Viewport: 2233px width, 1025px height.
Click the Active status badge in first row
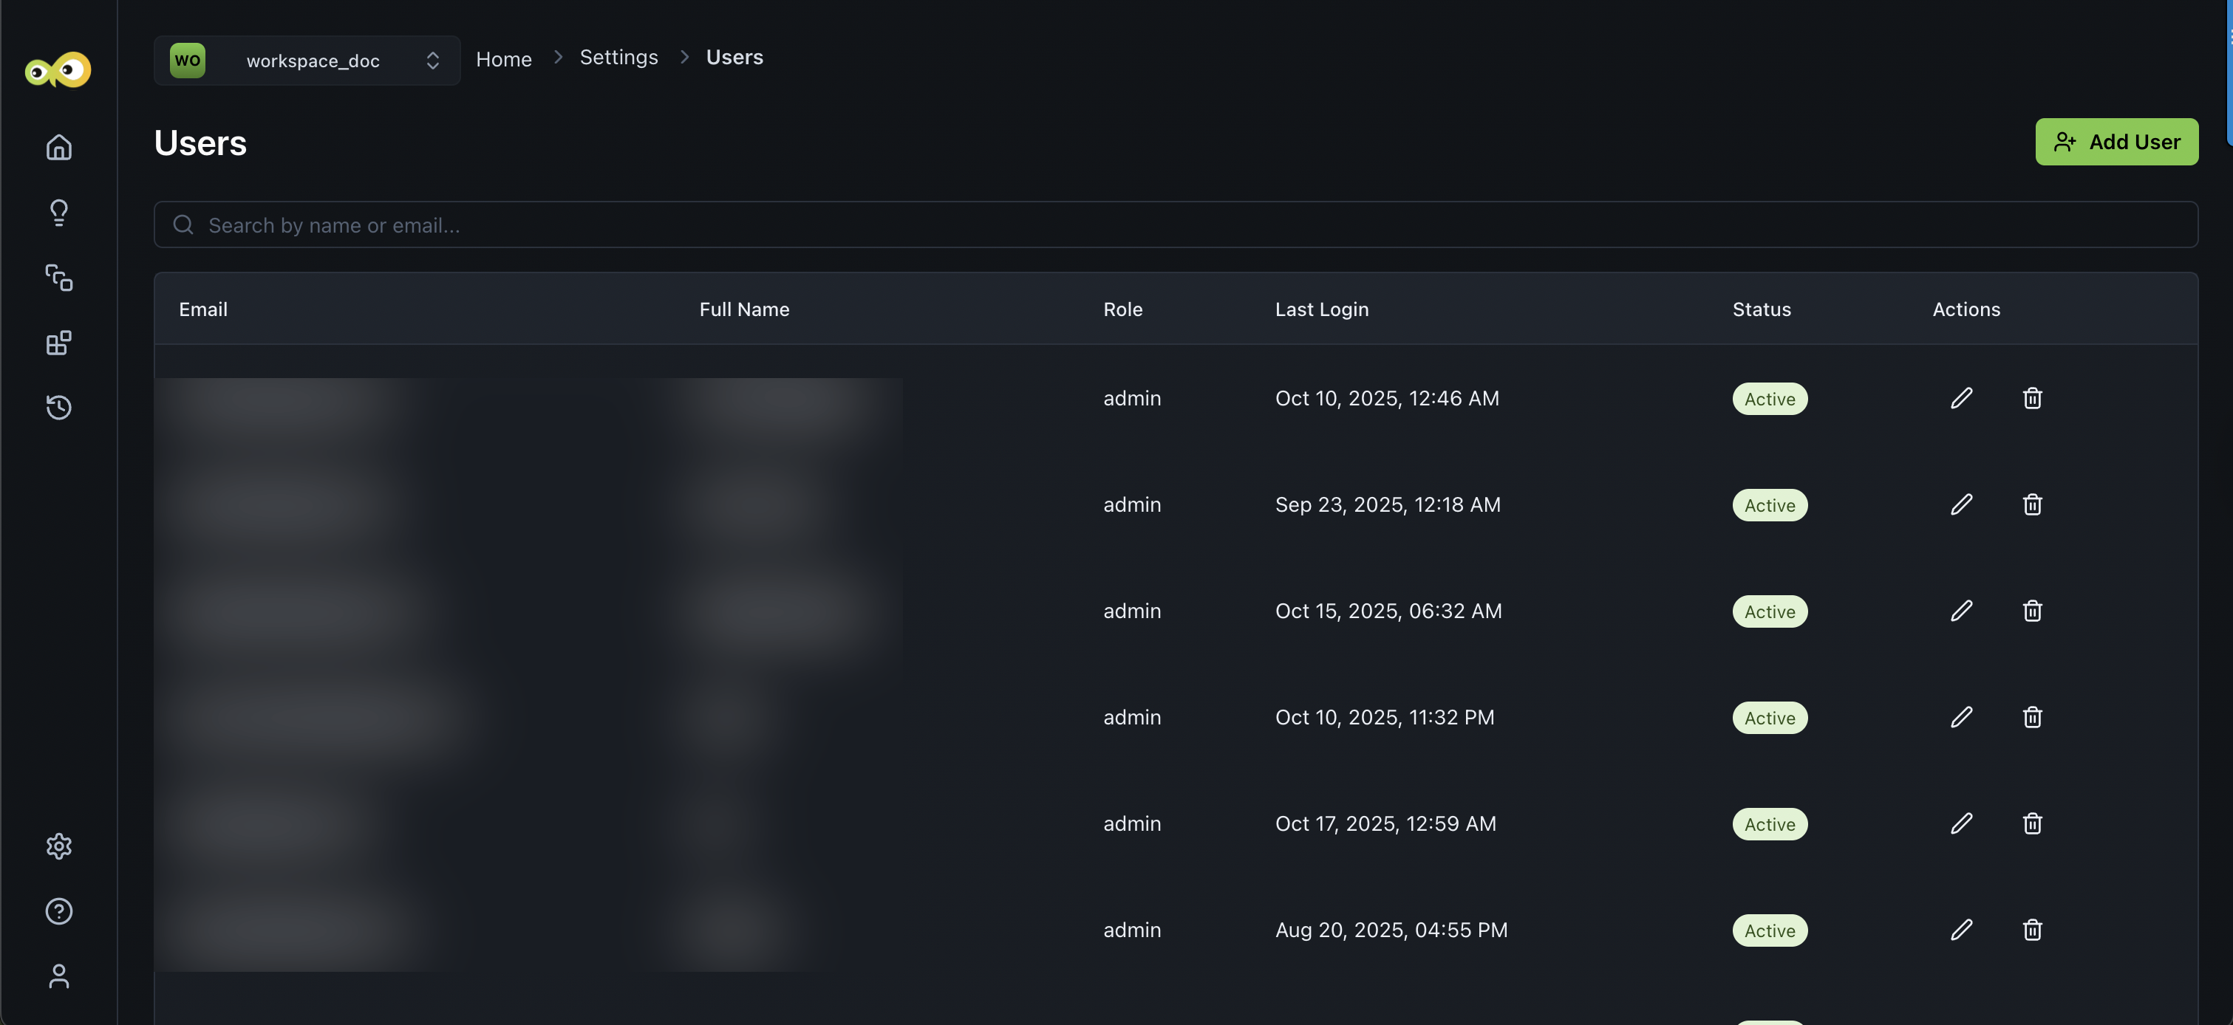coord(1769,399)
